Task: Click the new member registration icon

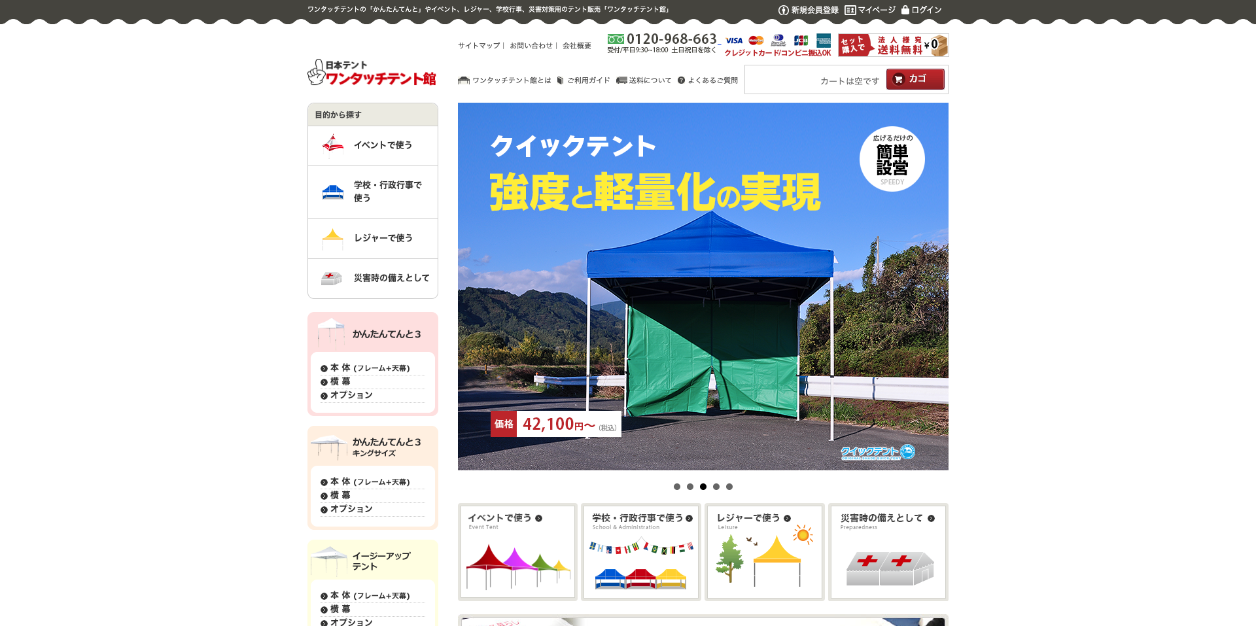Action: 783,10
